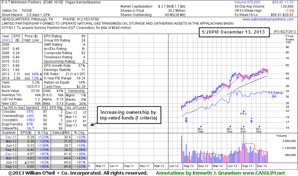Click the Debt 43% cell
This screenshot has height=176, width=298.
(54, 91)
